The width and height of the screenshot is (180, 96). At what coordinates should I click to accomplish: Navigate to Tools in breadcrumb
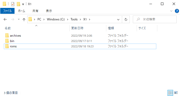[74, 19]
